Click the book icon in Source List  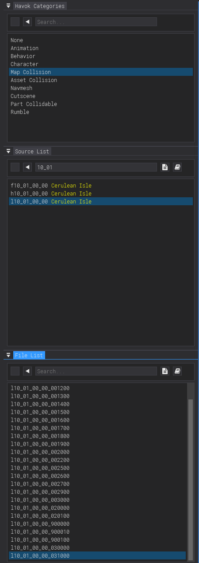(177, 167)
